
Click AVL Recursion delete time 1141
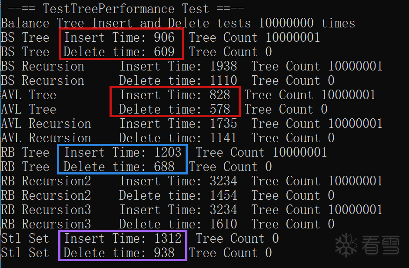(x=223, y=138)
